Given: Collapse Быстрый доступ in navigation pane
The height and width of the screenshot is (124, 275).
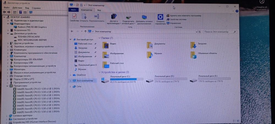Looking at the screenshot, I should coord(70,40).
